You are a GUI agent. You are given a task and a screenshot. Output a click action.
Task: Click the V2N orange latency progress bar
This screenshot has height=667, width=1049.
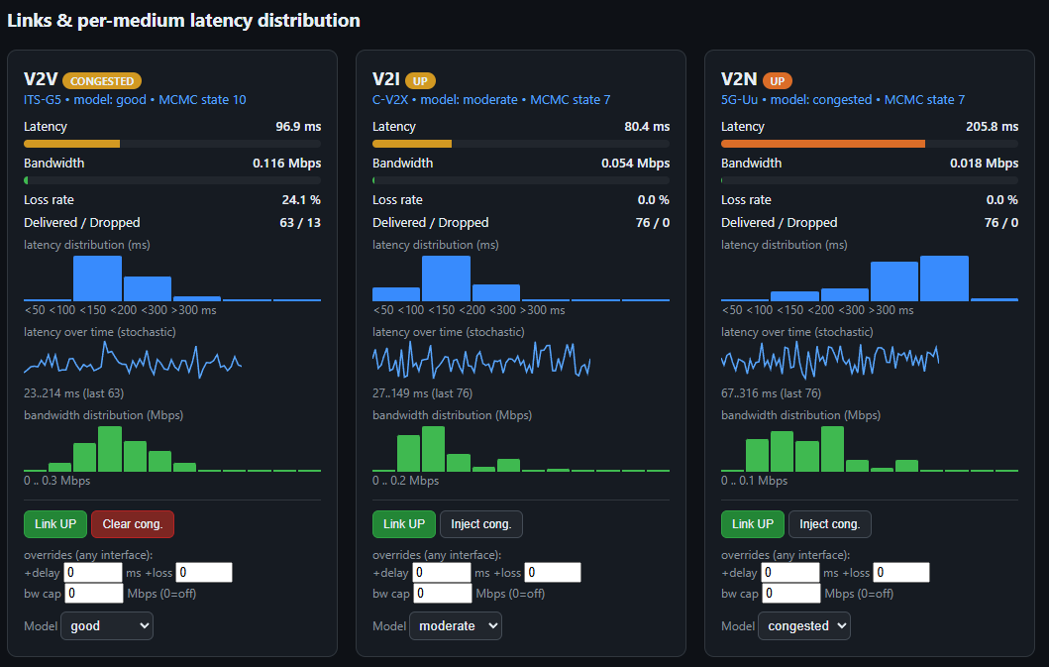pos(870,144)
